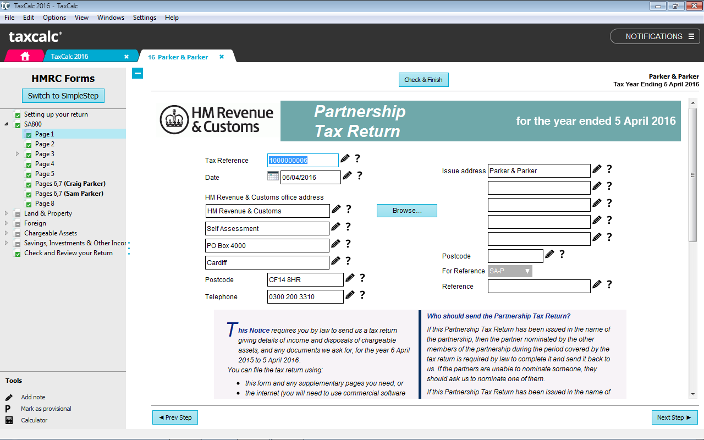The image size is (704, 440).
Task: Toggle Check and Review your Return checkbox
Action: tap(18, 254)
